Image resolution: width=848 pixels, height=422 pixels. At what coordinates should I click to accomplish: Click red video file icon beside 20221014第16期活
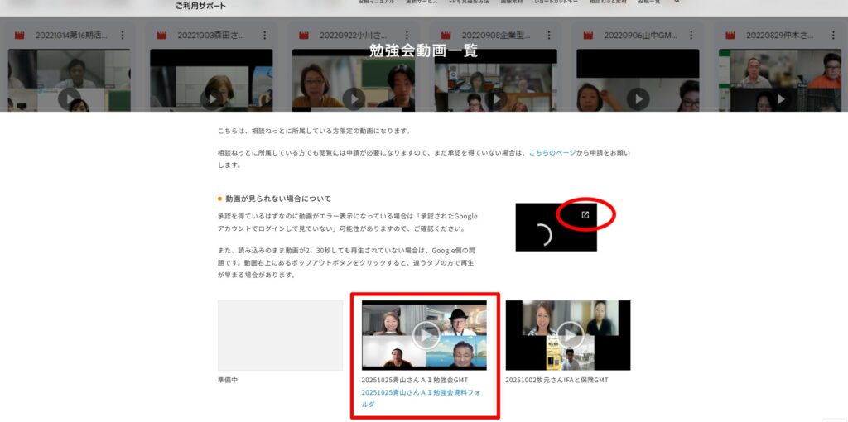(20, 36)
